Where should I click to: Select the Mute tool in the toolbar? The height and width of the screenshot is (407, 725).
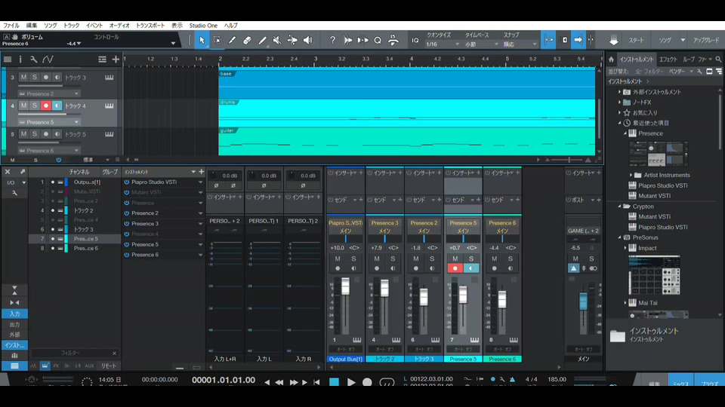coord(277,40)
